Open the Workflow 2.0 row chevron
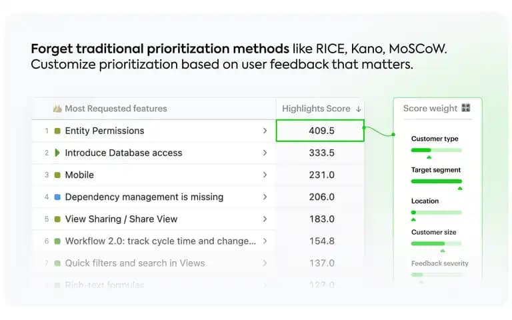This screenshot has width=512, height=320. pos(265,241)
